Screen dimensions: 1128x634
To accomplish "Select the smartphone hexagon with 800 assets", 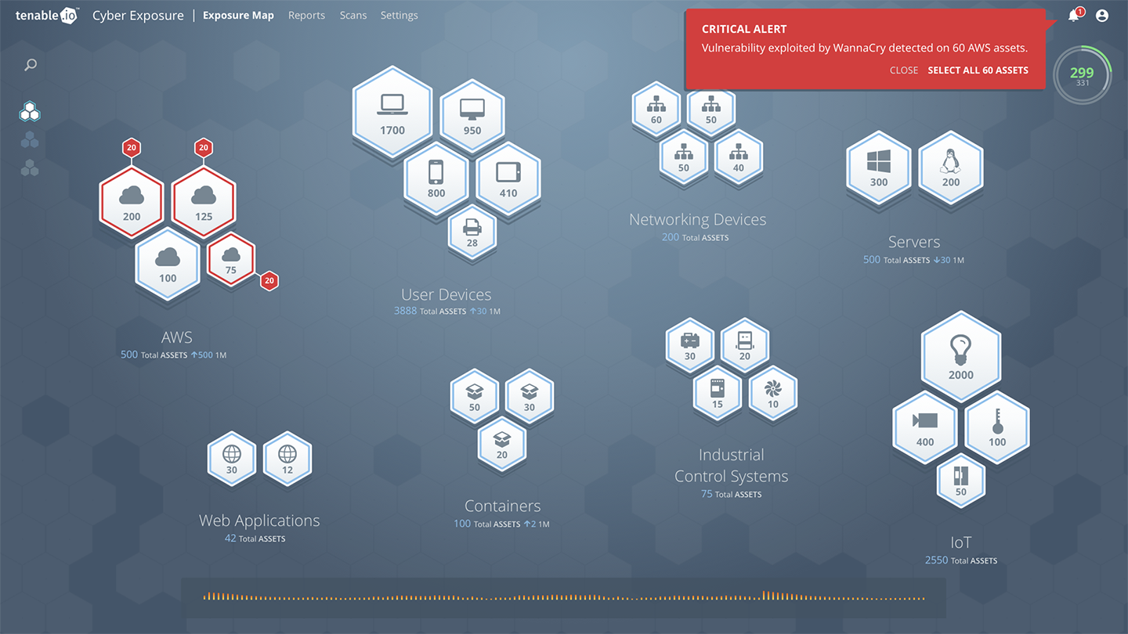I will pos(436,178).
